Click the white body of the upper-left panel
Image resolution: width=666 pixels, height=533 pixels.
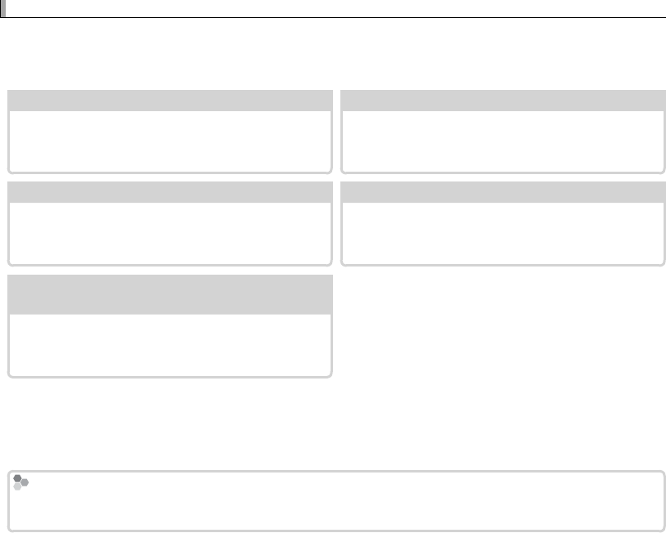pos(170,141)
